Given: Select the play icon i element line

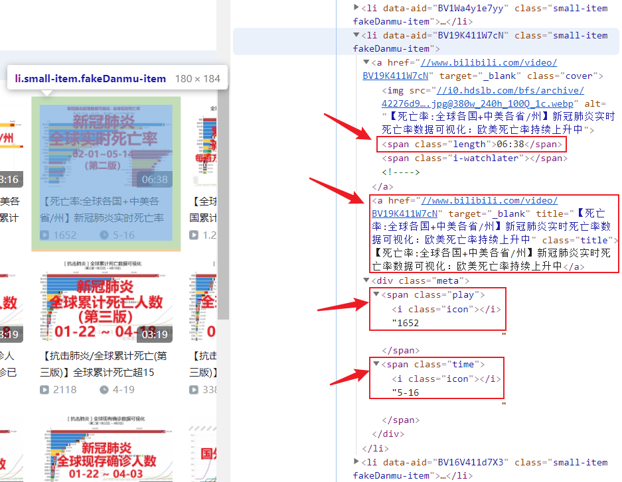Looking at the screenshot, I should pos(446,309).
